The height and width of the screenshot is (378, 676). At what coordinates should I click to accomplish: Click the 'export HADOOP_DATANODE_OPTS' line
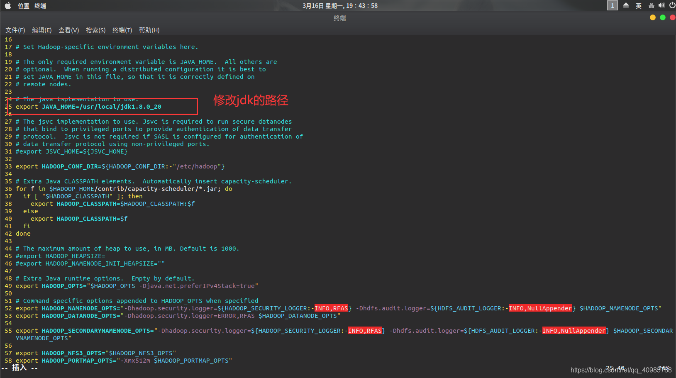(x=178, y=316)
